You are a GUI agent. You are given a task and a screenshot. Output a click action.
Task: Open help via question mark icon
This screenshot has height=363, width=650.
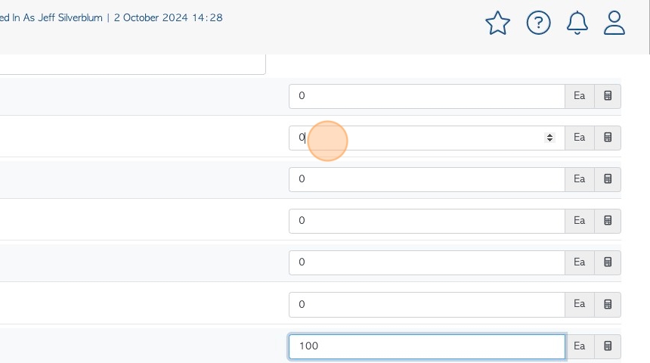pyautogui.click(x=538, y=23)
